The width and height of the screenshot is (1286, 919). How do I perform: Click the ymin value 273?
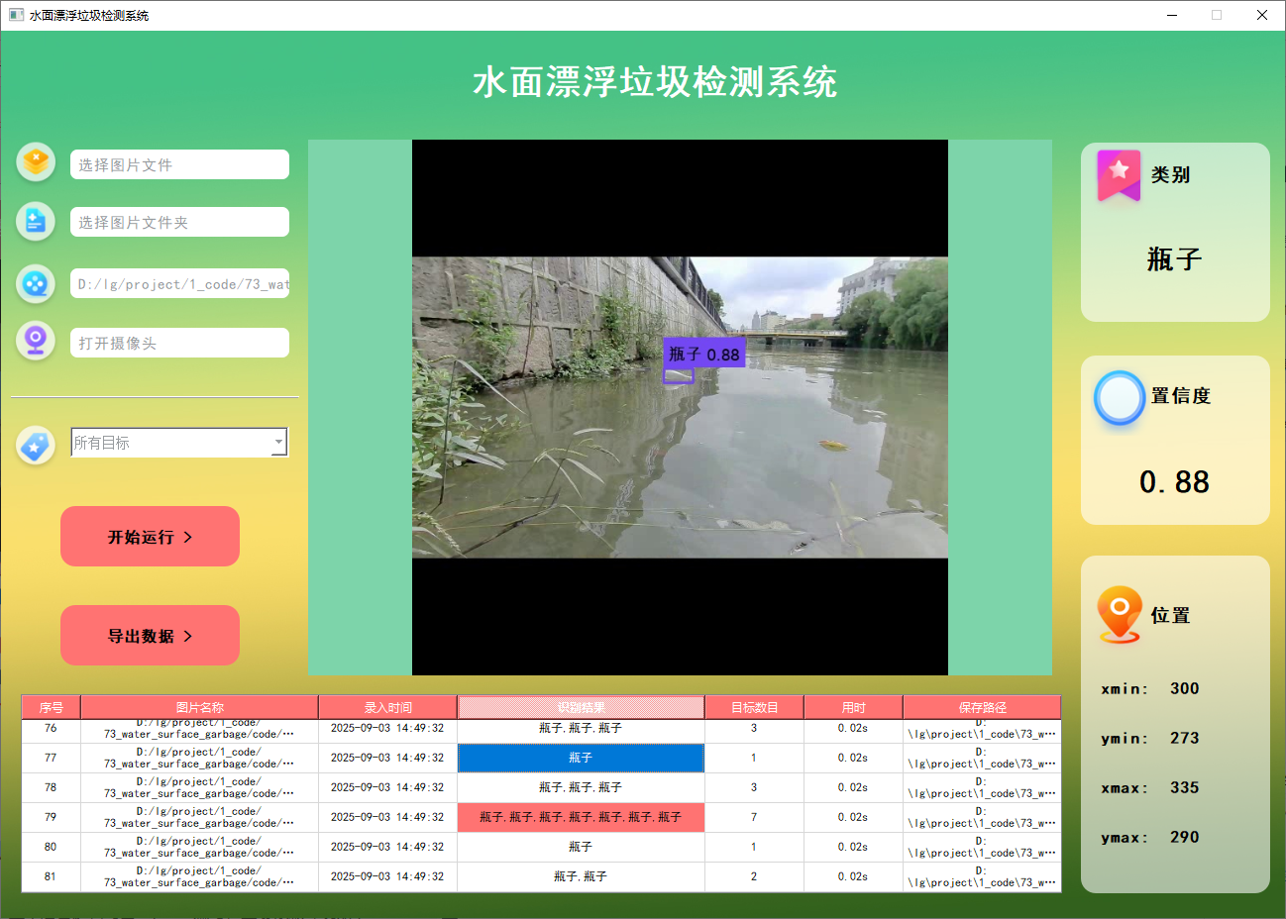point(1184,738)
